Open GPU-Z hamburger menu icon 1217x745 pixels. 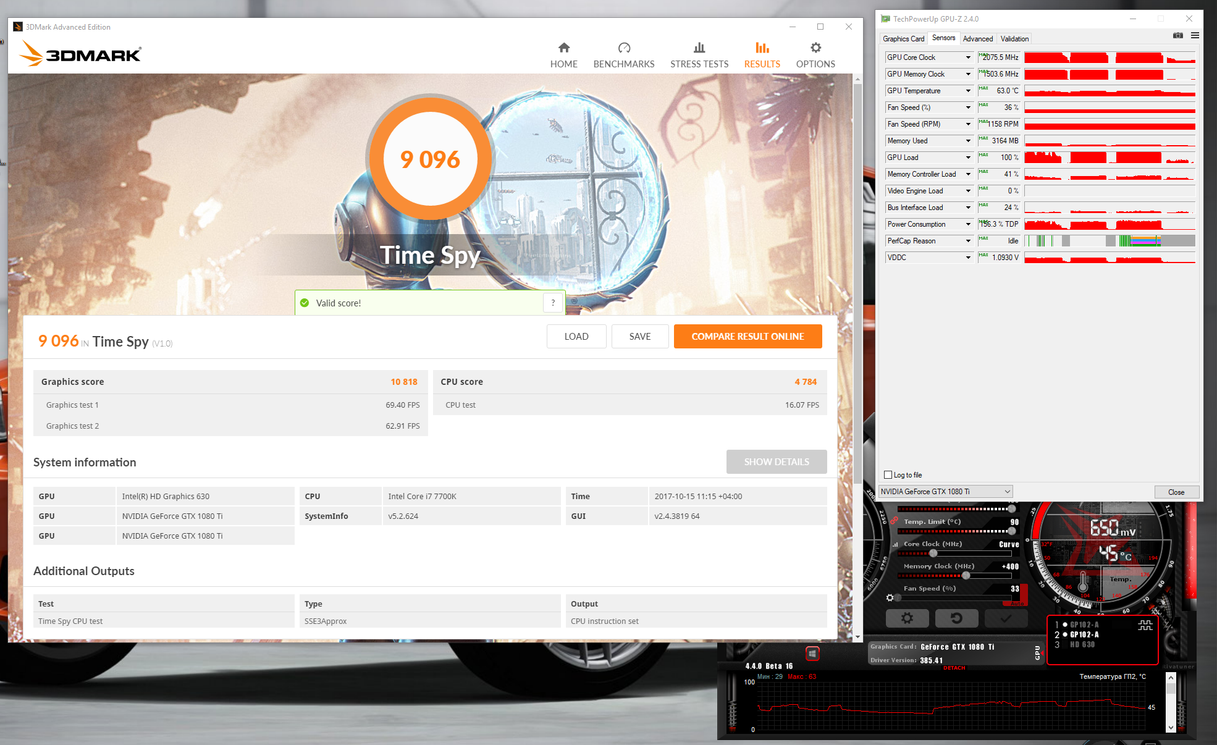(1195, 36)
